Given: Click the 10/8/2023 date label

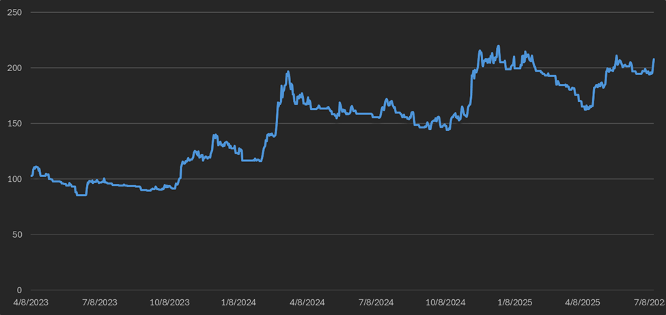Looking at the screenshot, I should coord(169,303).
